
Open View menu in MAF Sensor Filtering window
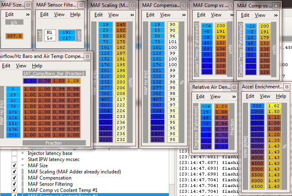click(x=59, y=14)
